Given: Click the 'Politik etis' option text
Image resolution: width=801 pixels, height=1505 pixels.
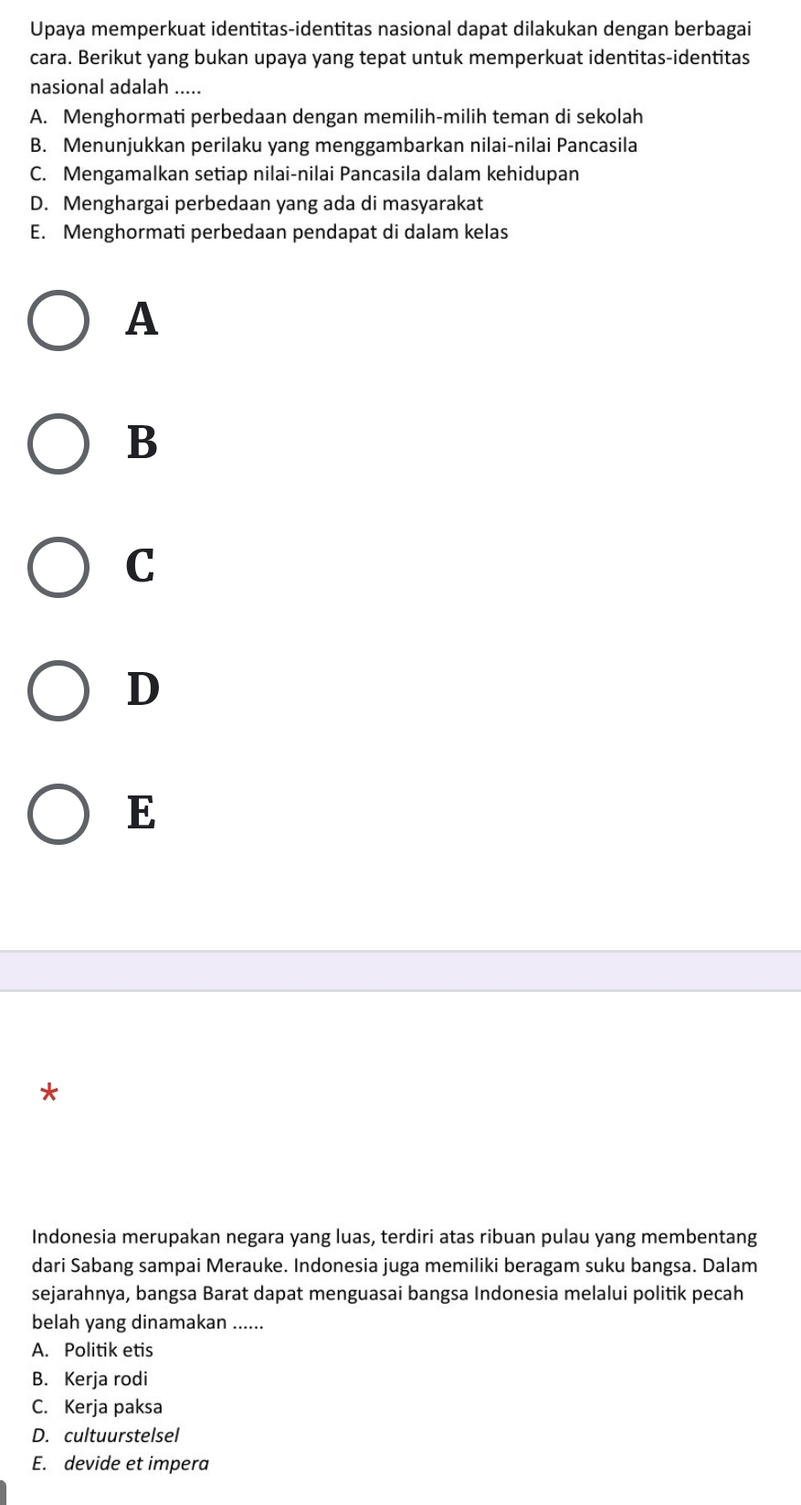Looking at the screenshot, I should pyautogui.click(x=109, y=1350).
